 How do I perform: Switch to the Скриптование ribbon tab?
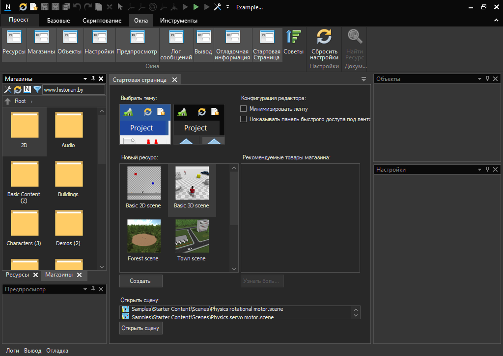(x=102, y=21)
